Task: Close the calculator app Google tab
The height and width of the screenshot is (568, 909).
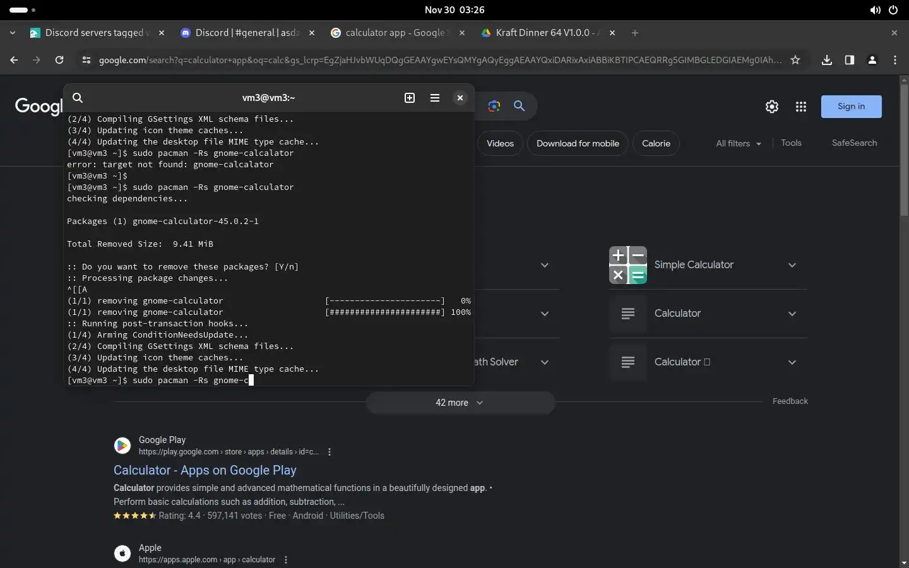Action: (x=462, y=33)
